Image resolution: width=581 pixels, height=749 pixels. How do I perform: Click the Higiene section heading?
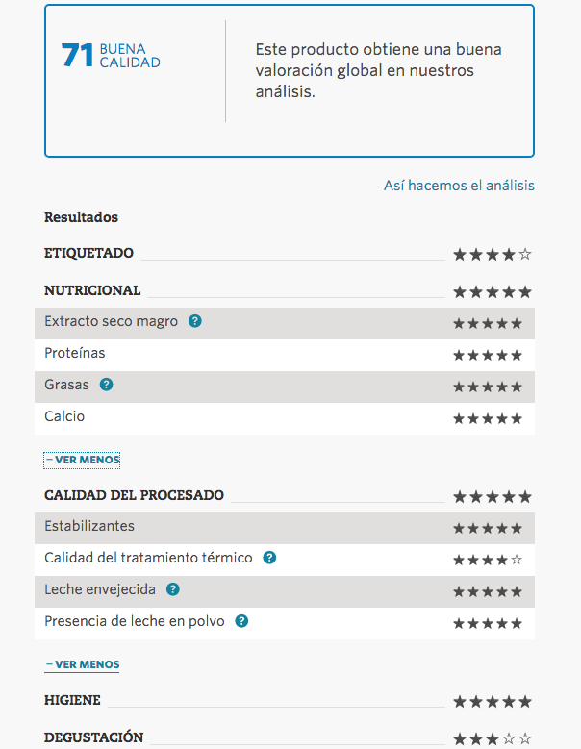[72, 700]
